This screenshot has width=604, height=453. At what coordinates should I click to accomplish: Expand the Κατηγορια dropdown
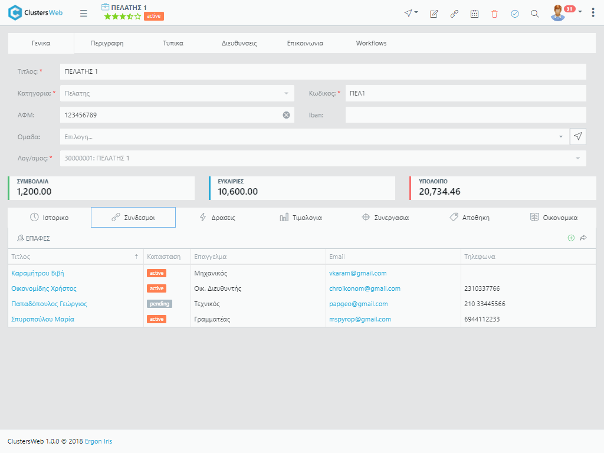pos(286,93)
